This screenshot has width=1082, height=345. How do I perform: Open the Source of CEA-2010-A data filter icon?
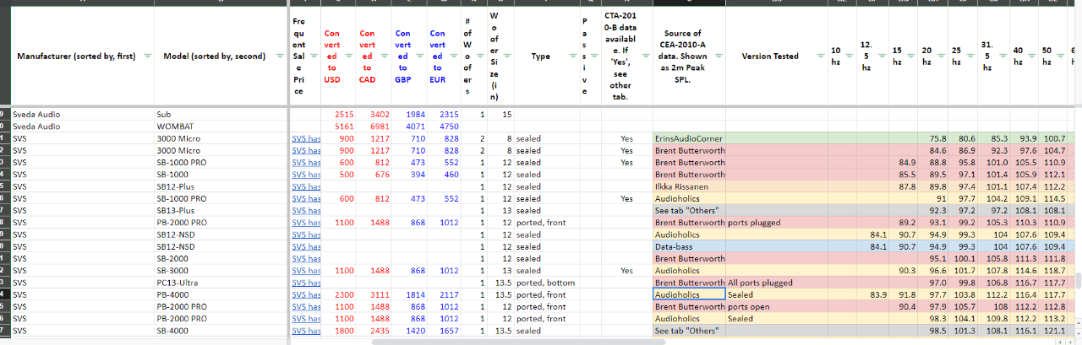(718, 57)
